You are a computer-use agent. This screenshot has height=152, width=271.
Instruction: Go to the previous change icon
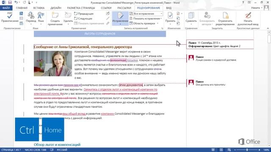point(178,19)
